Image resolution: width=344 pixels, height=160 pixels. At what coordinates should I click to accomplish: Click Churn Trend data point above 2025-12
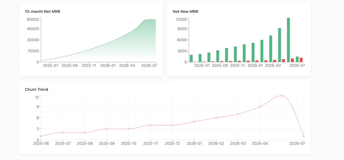172,125
